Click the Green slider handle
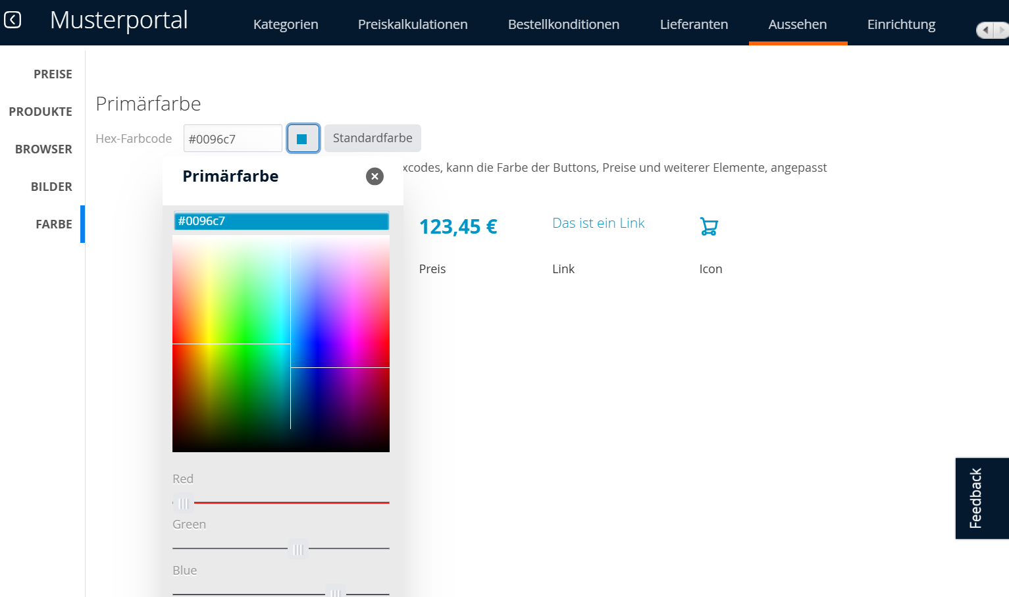The height and width of the screenshot is (597, 1009). pos(298,548)
